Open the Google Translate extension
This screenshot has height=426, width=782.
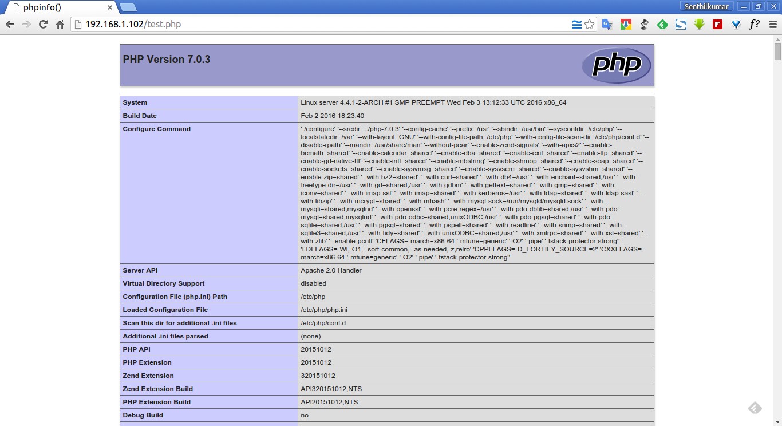[x=607, y=25]
